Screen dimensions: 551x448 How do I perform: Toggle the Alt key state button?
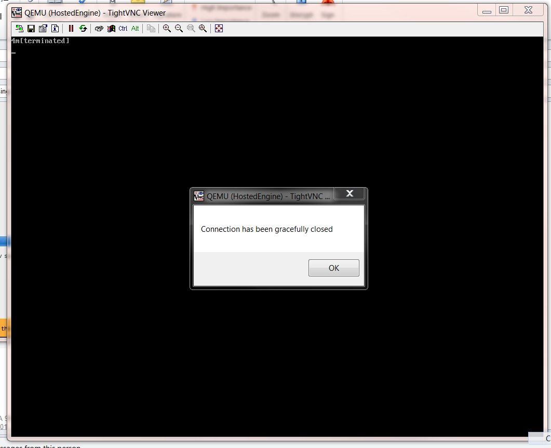point(135,29)
